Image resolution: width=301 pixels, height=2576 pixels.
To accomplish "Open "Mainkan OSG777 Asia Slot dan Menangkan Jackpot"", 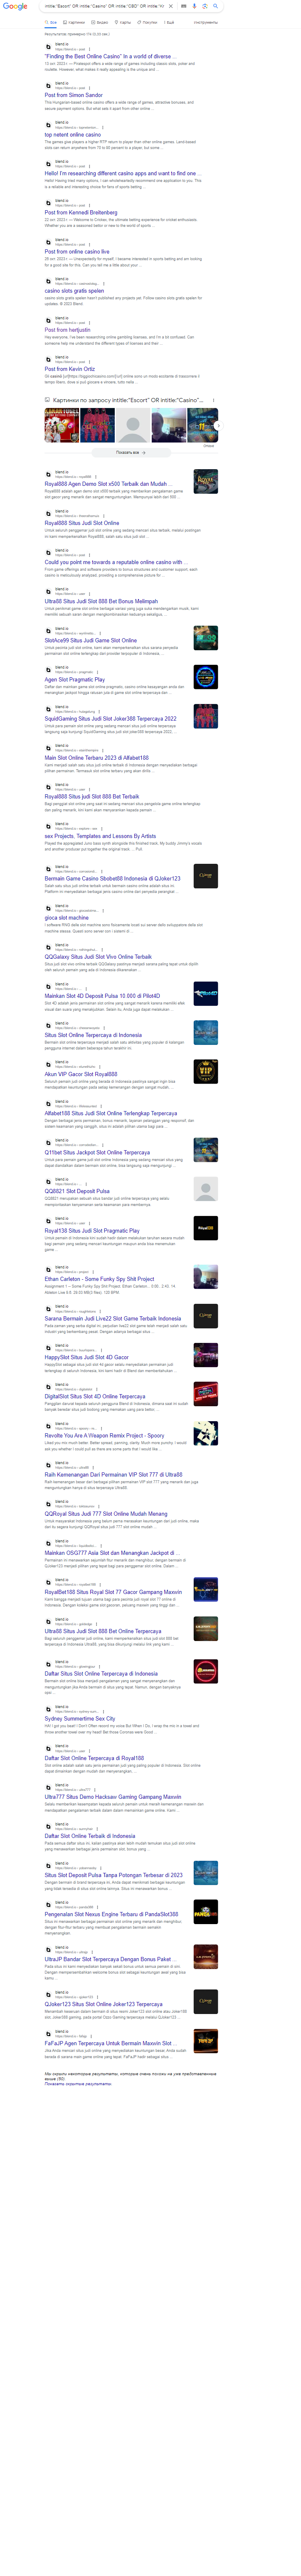I will [x=112, y=1554].
